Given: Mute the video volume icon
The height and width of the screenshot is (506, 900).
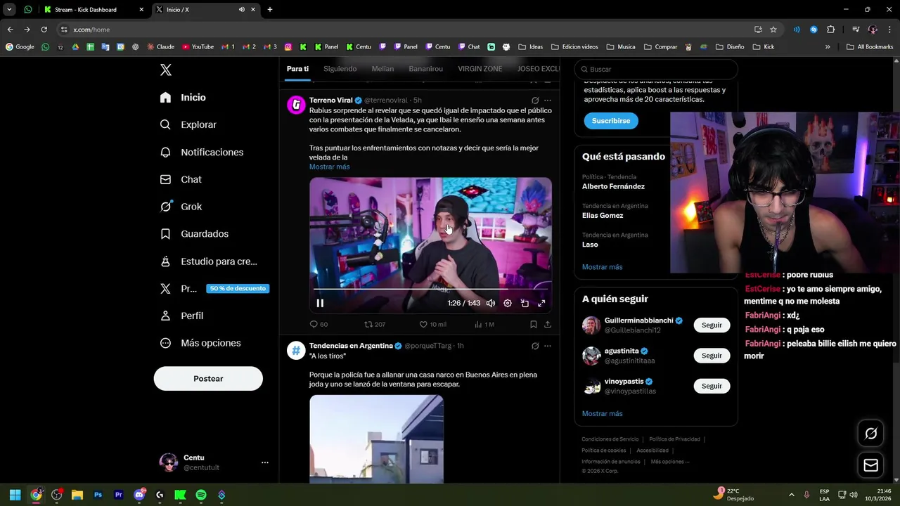Looking at the screenshot, I should click(x=491, y=303).
